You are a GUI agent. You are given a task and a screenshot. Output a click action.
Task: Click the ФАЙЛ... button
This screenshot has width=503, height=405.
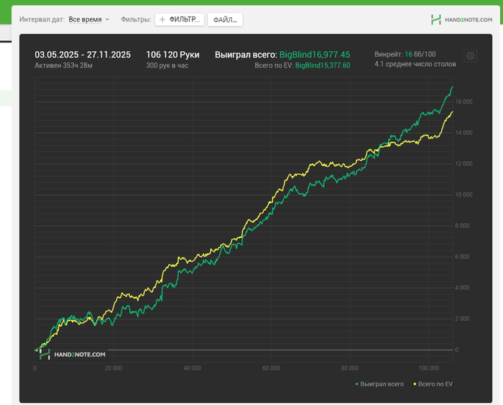(x=225, y=20)
